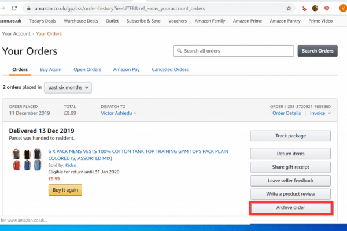Image resolution: width=347 pixels, height=231 pixels.
Task: Open Subscribe & Save
Action: 143,21
